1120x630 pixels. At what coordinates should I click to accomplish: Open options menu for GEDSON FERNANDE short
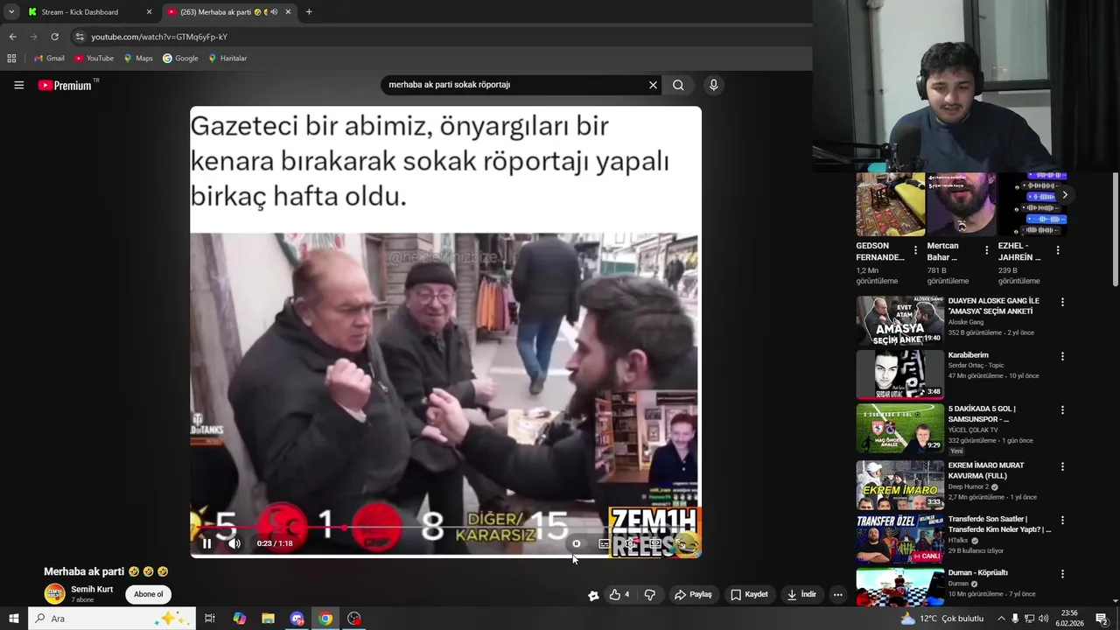tap(915, 250)
